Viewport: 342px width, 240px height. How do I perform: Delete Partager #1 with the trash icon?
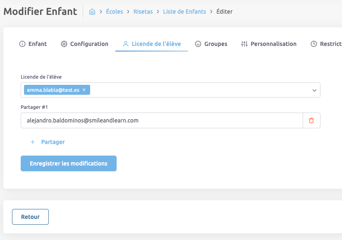pos(311,120)
